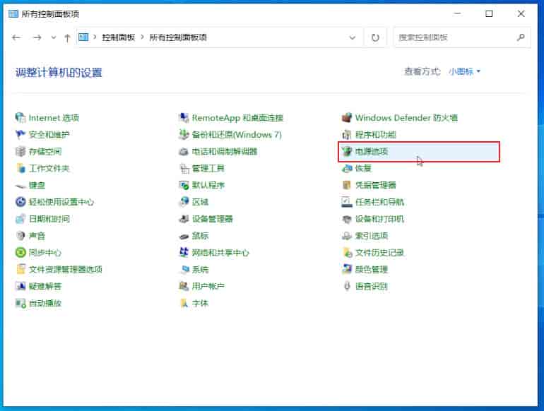Expand chevron before 控制面板 breadcrumb
The width and height of the screenshot is (544, 411).
tap(95, 37)
